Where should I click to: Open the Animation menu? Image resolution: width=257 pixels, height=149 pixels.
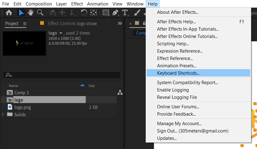pyautogui.click(x=98, y=4)
